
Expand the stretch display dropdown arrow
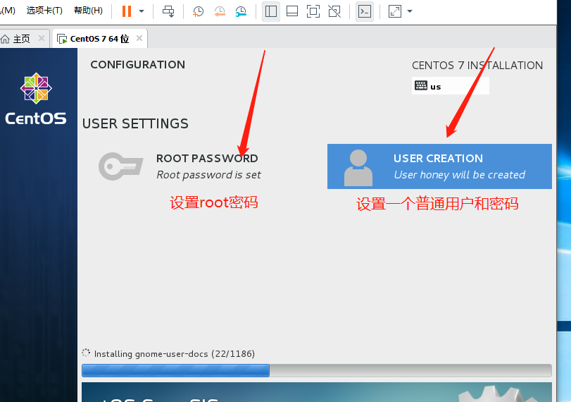(x=410, y=11)
